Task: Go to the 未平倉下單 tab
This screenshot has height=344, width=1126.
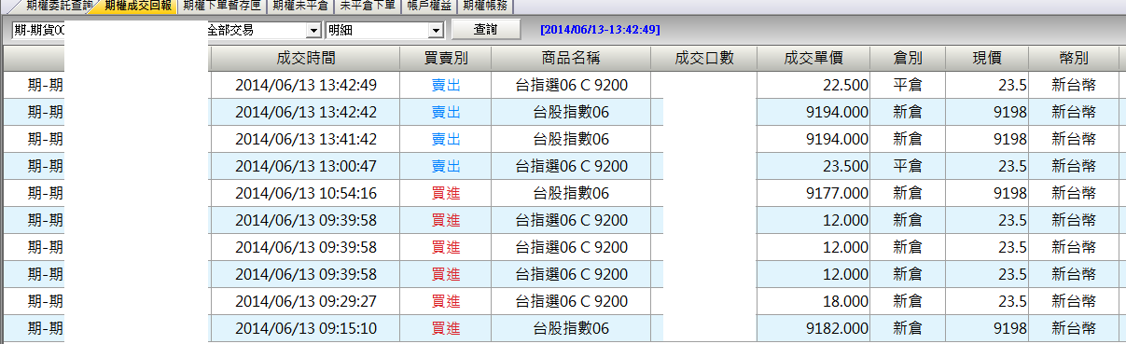Action: pos(367,6)
